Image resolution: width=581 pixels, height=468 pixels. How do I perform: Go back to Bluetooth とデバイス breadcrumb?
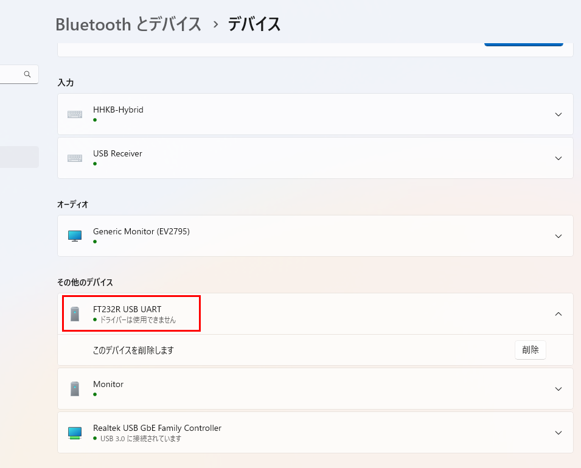pos(128,24)
